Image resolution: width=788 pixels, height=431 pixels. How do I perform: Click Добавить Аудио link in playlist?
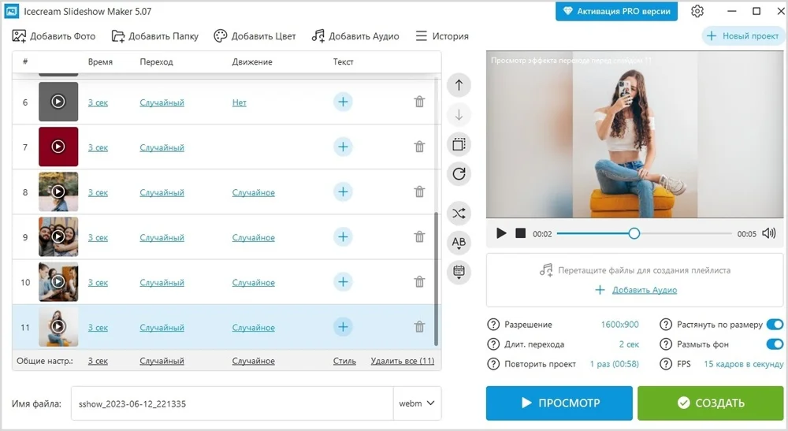click(645, 290)
